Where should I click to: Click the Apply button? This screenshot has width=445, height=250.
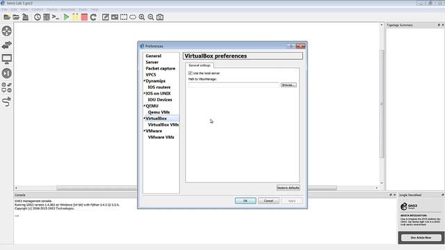click(x=291, y=201)
